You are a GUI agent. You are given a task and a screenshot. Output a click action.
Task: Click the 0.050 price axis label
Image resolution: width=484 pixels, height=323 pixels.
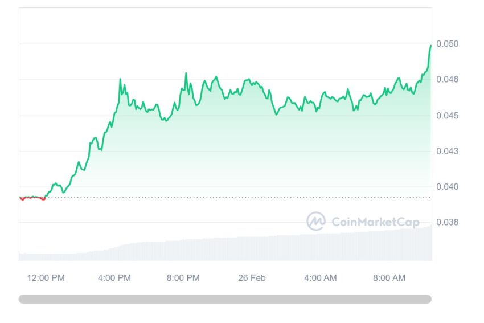[x=447, y=44]
